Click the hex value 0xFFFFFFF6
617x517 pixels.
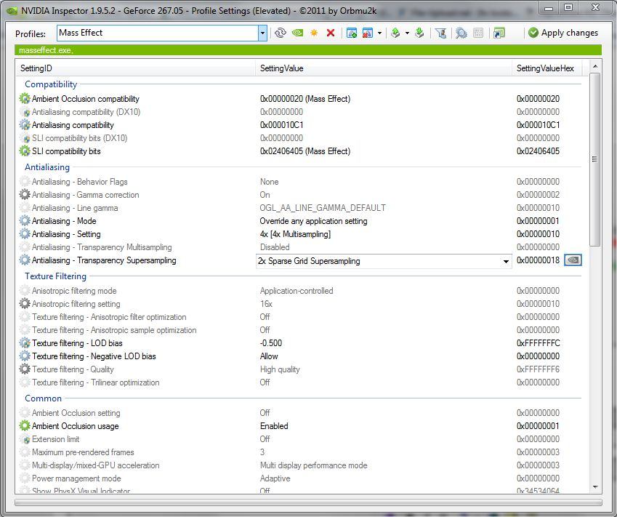pos(538,369)
